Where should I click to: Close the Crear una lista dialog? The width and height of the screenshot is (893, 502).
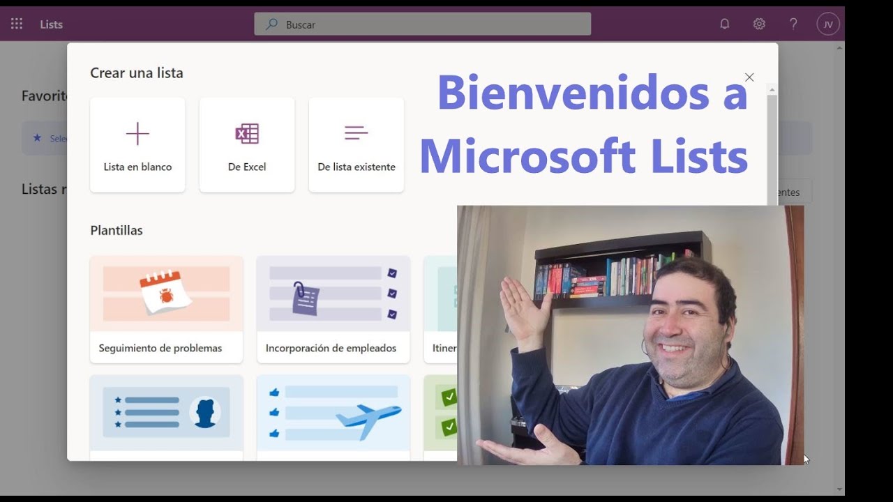(749, 77)
